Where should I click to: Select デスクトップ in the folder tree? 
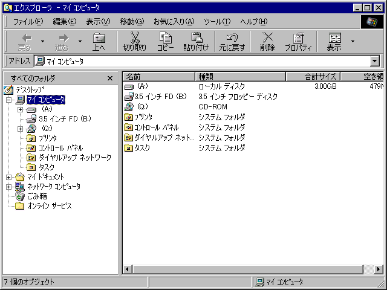click(x=30, y=90)
